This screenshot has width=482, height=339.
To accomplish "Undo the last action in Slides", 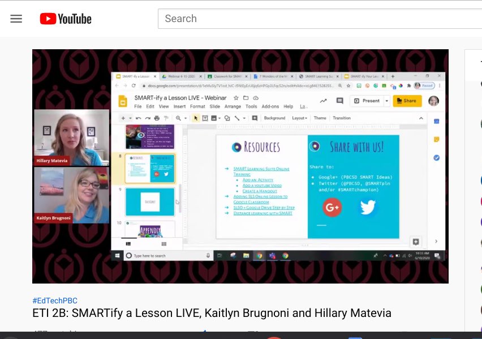I will (139, 118).
